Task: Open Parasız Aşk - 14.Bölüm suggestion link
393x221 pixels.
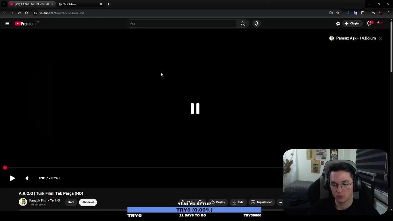Action: 356,38
